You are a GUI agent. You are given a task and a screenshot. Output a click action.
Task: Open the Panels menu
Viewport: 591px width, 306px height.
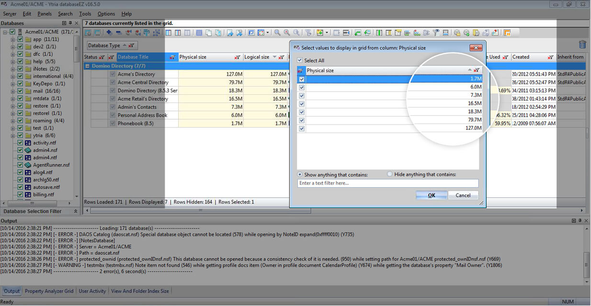coord(45,14)
